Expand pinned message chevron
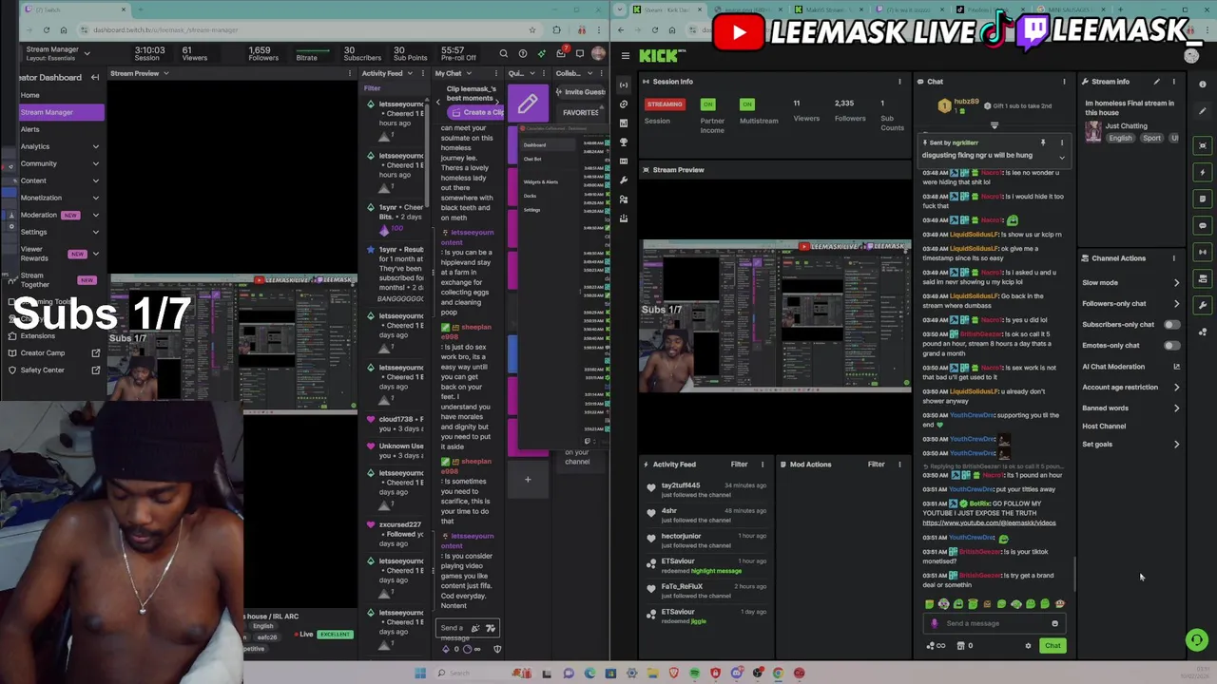Viewport: 1217px width, 684px height. pyautogui.click(x=1062, y=158)
